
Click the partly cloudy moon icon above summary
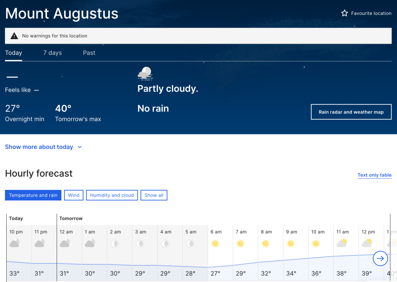(145, 73)
